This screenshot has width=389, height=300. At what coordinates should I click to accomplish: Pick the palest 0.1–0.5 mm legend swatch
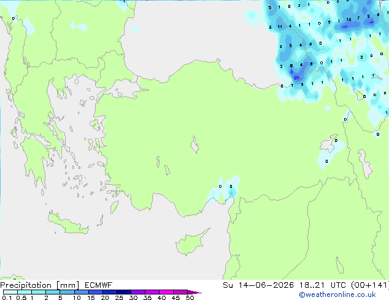point(10,292)
